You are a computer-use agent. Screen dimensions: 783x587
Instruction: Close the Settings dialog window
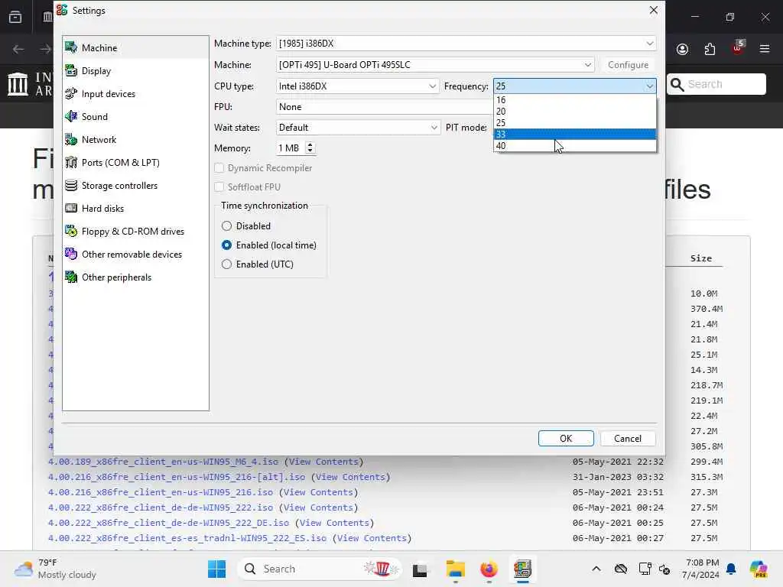click(x=653, y=10)
